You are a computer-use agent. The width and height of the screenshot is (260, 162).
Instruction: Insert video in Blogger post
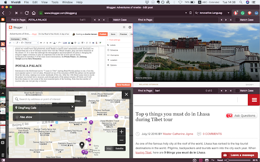(x=72, y=43)
